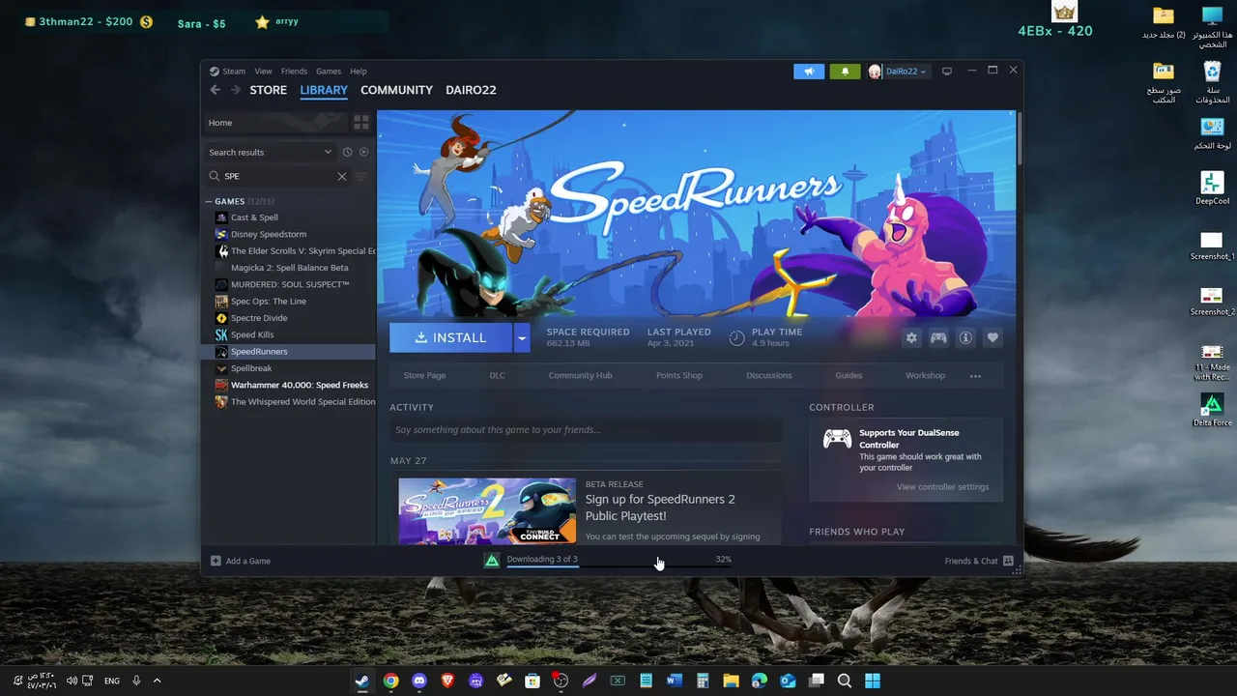
Task: Click the Delta Force download icon
Action: click(492, 561)
